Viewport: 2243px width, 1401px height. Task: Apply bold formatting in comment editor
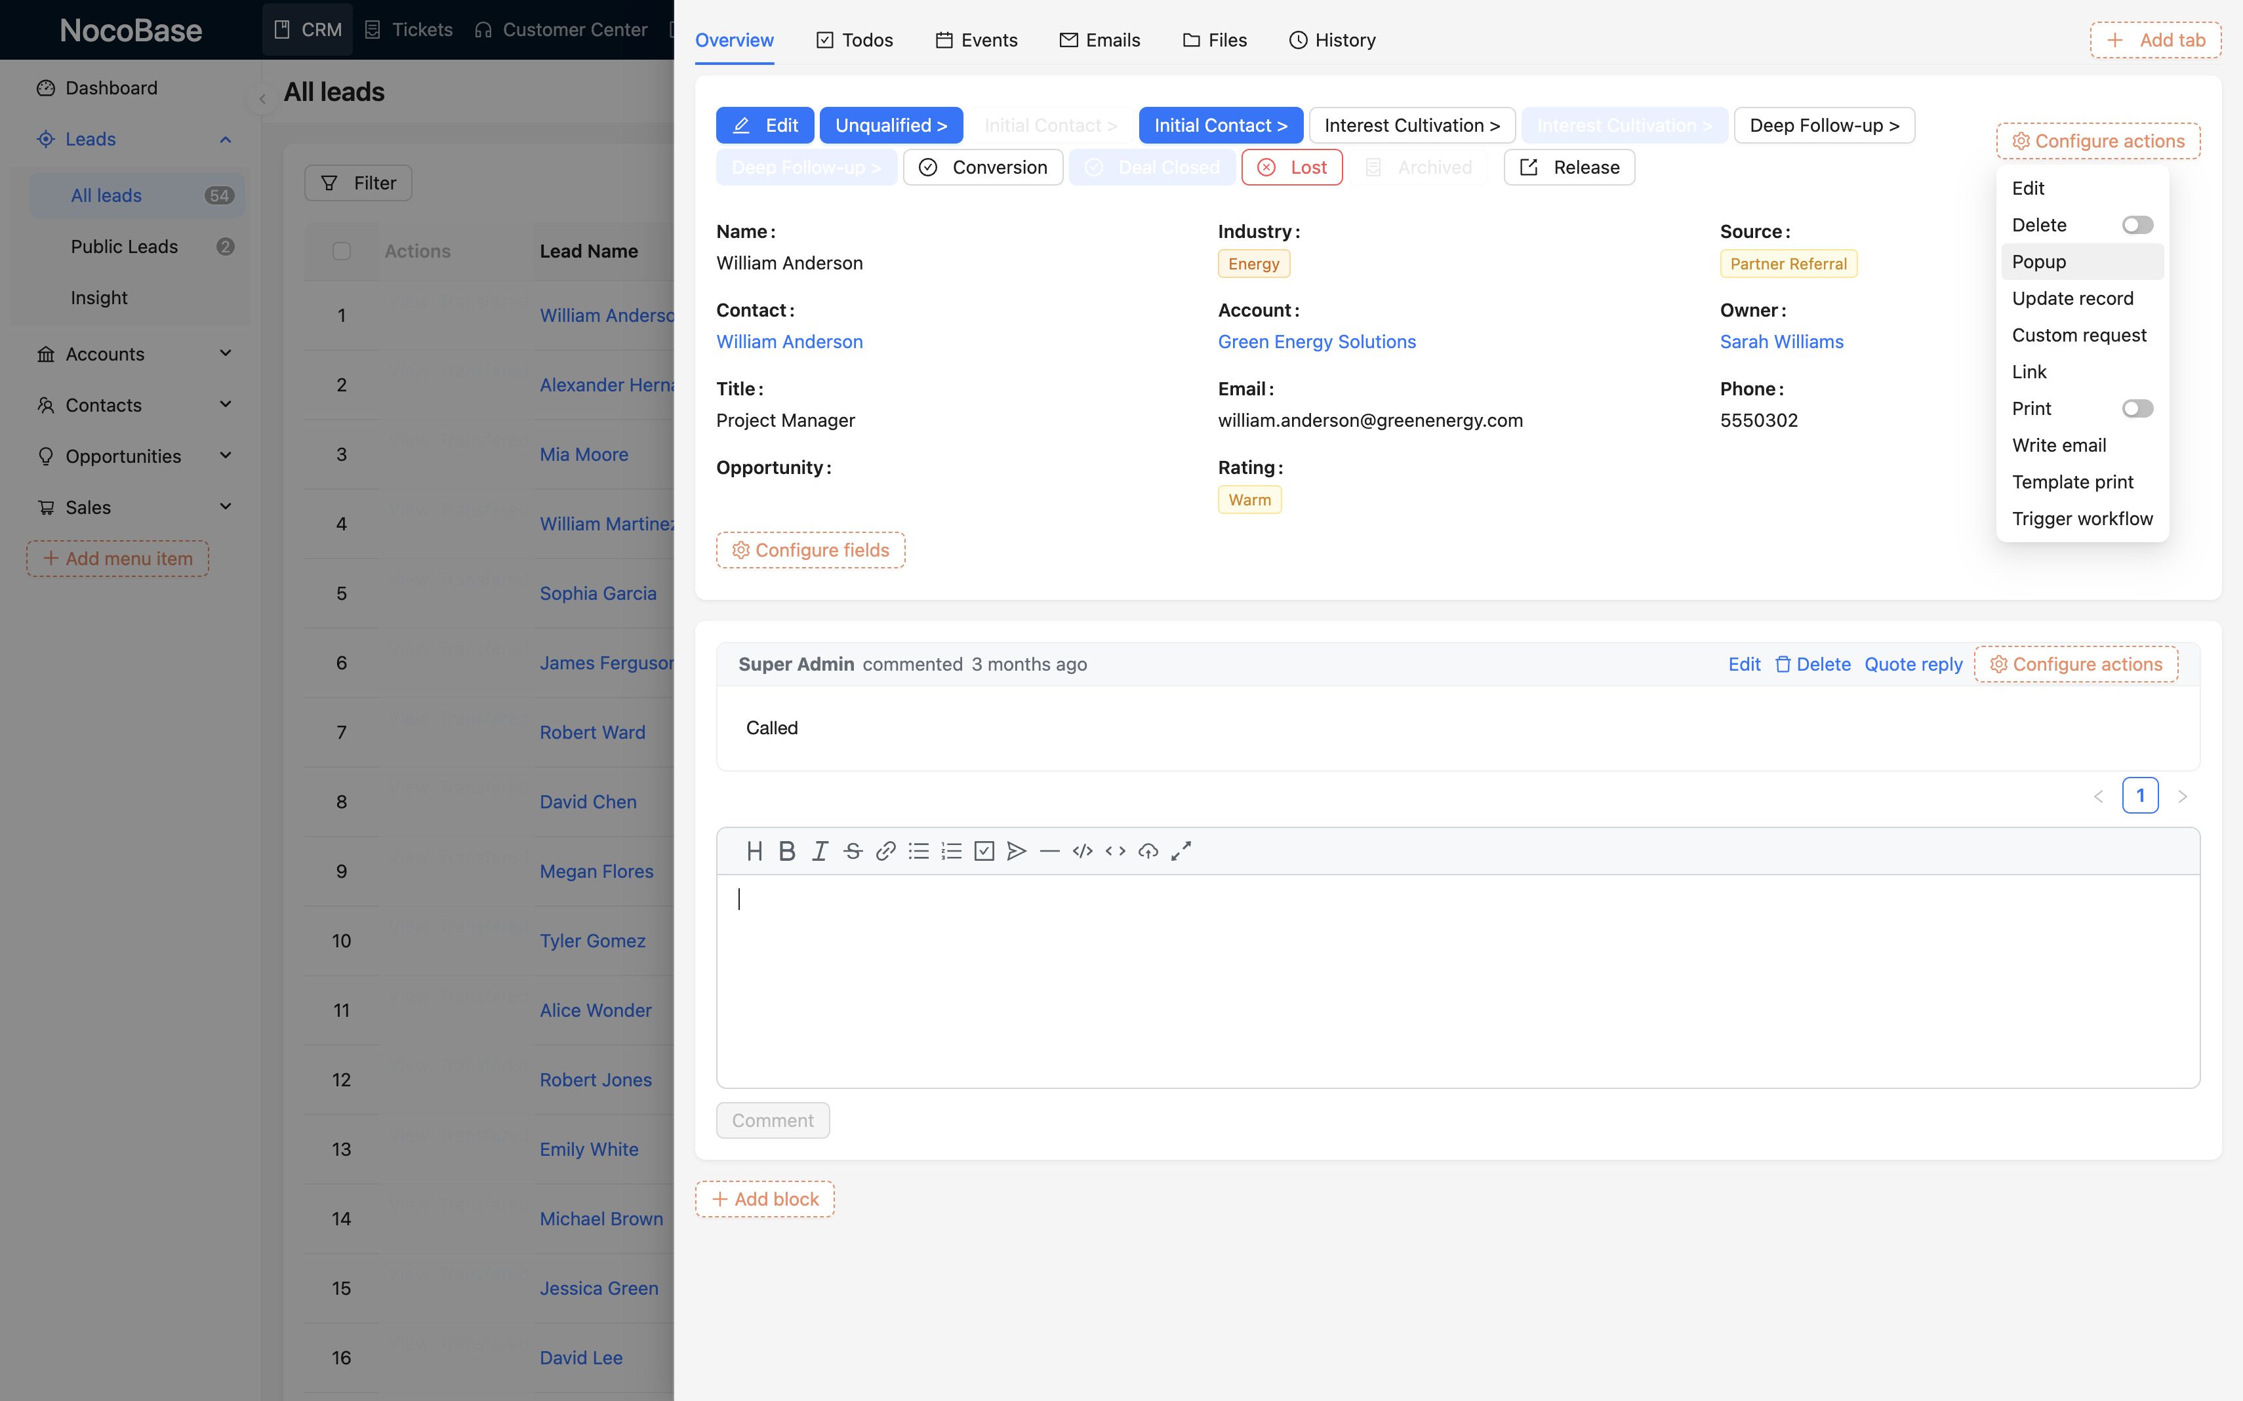click(787, 850)
